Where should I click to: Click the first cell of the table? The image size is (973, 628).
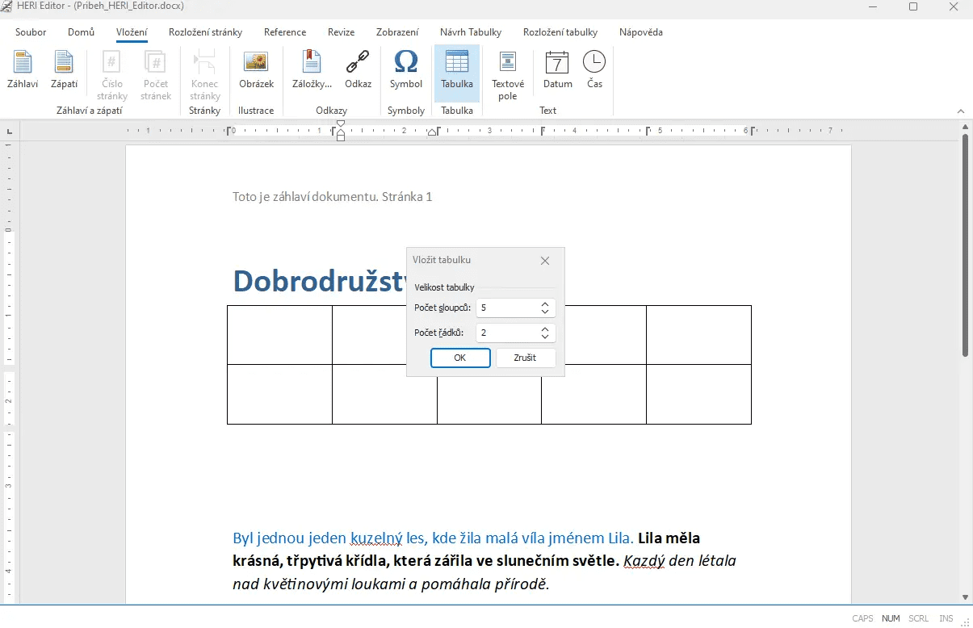[x=279, y=335]
